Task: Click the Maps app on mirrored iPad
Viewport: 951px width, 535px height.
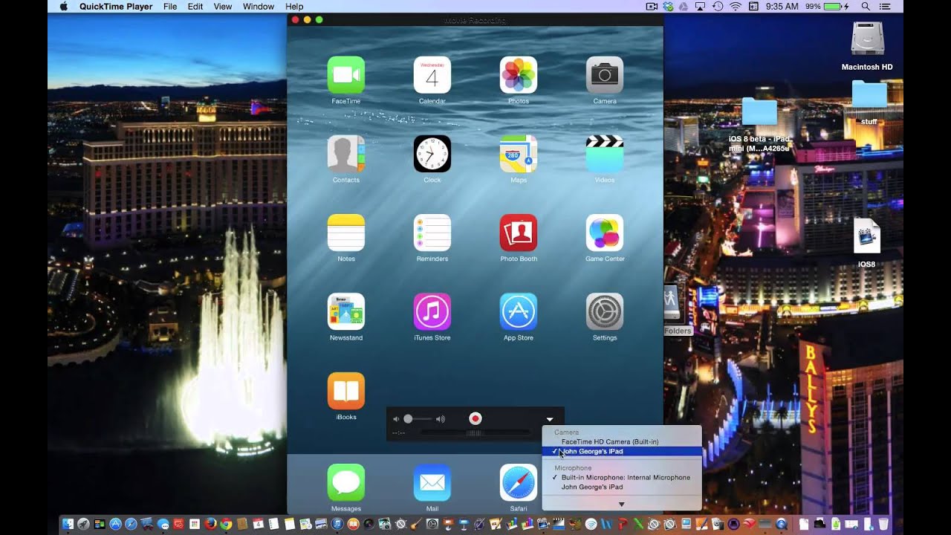Action: [519, 154]
